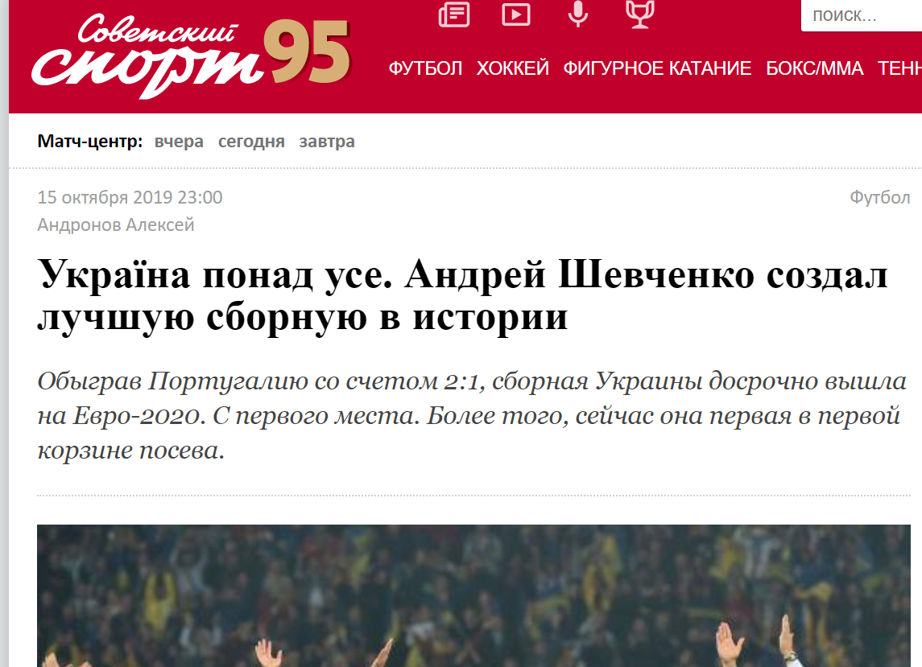Open the video section icon
Screen dimensions: 922x667
[516, 14]
